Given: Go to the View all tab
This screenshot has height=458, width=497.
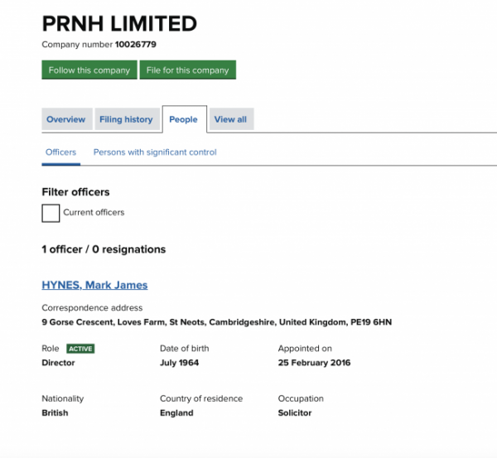Looking at the screenshot, I should click(x=230, y=119).
